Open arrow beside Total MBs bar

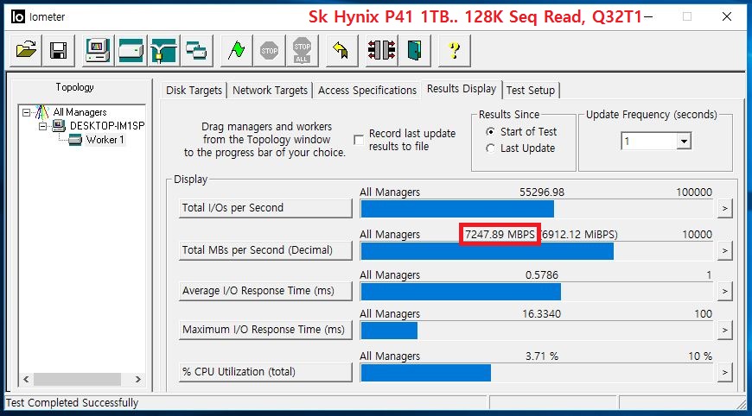click(x=724, y=250)
